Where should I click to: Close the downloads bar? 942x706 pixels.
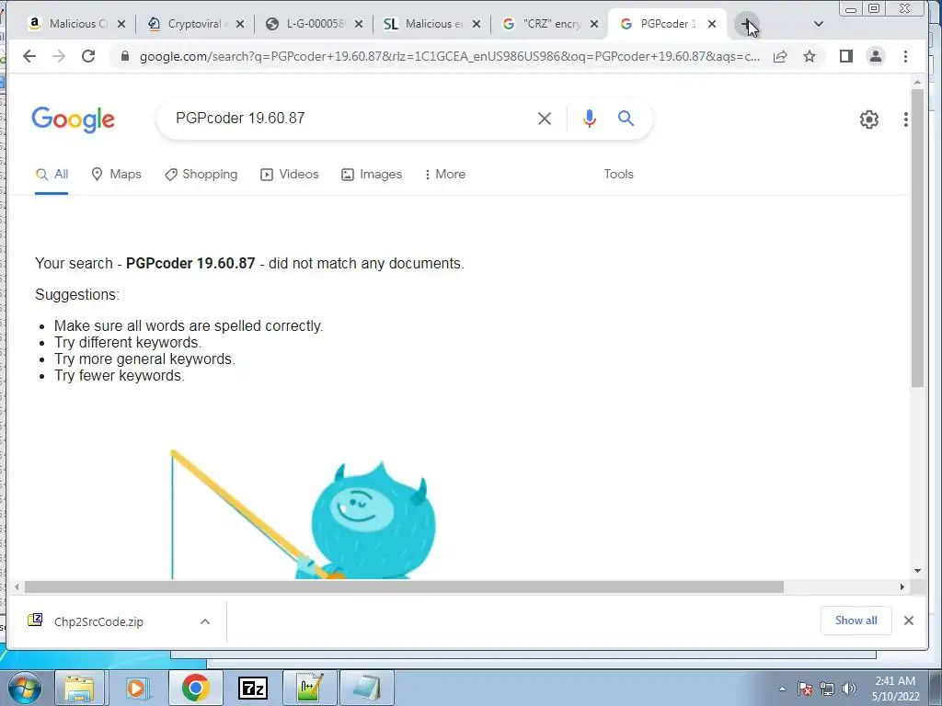(x=908, y=621)
